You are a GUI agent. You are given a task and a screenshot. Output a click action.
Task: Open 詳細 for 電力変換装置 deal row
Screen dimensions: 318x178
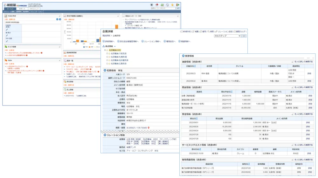pyautogui.click(x=310, y=108)
